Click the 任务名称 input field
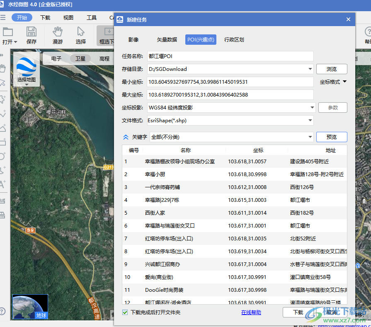The width and height of the screenshot is (371, 327). pyautogui.click(x=230, y=56)
